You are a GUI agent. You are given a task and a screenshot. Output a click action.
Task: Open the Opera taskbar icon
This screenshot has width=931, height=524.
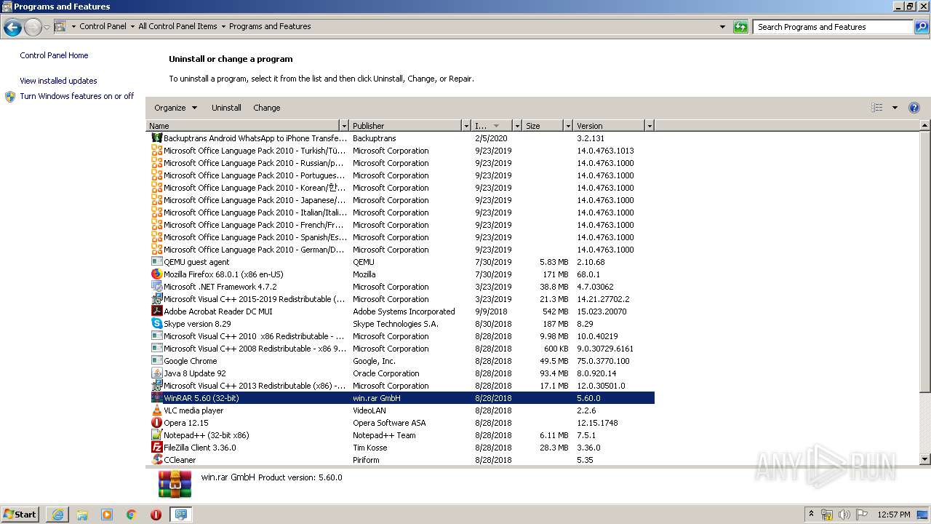[x=156, y=515]
